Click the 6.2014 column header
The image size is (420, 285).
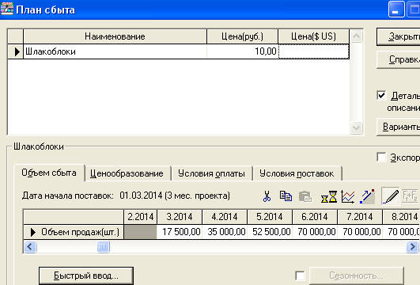pos(315,217)
